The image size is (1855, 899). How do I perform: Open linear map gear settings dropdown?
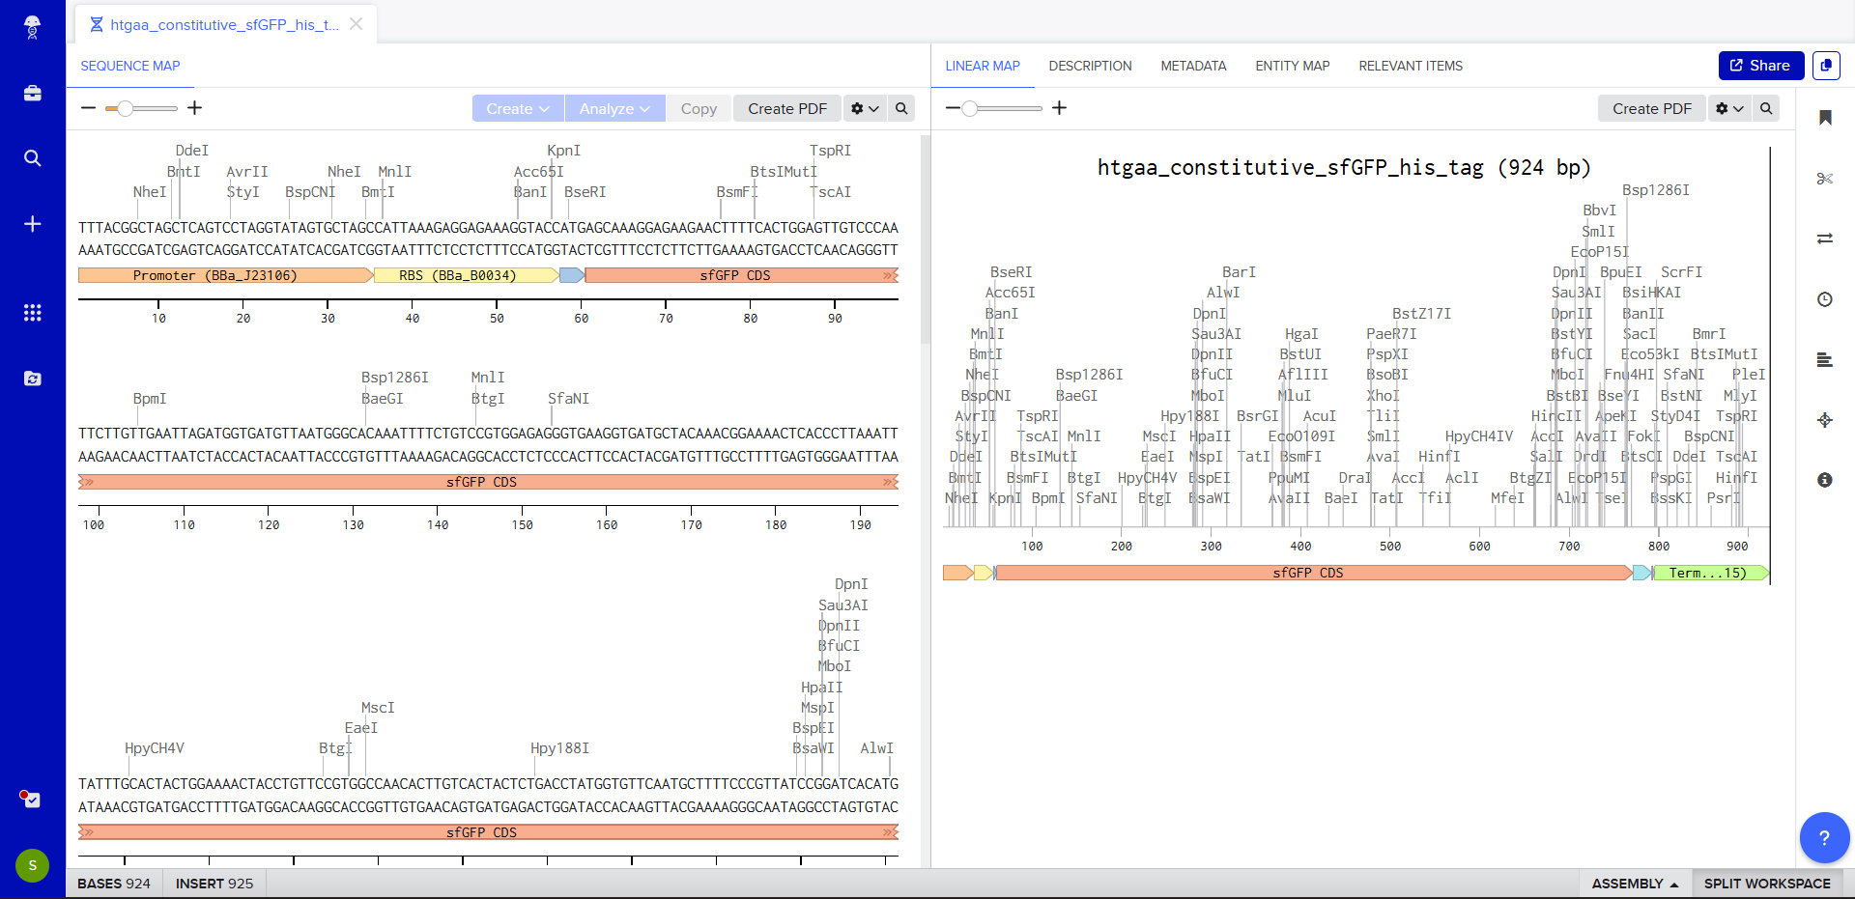pyautogui.click(x=1729, y=108)
